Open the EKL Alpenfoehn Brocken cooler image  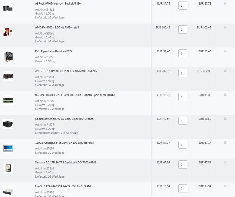[8, 57]
